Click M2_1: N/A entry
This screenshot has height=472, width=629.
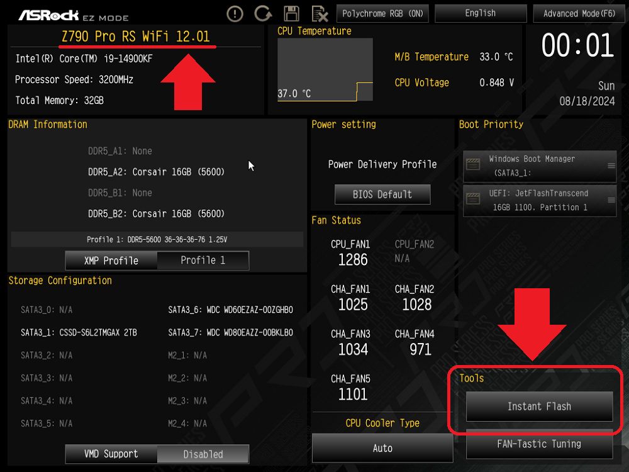pyautogui.click(x=187, y=355)
